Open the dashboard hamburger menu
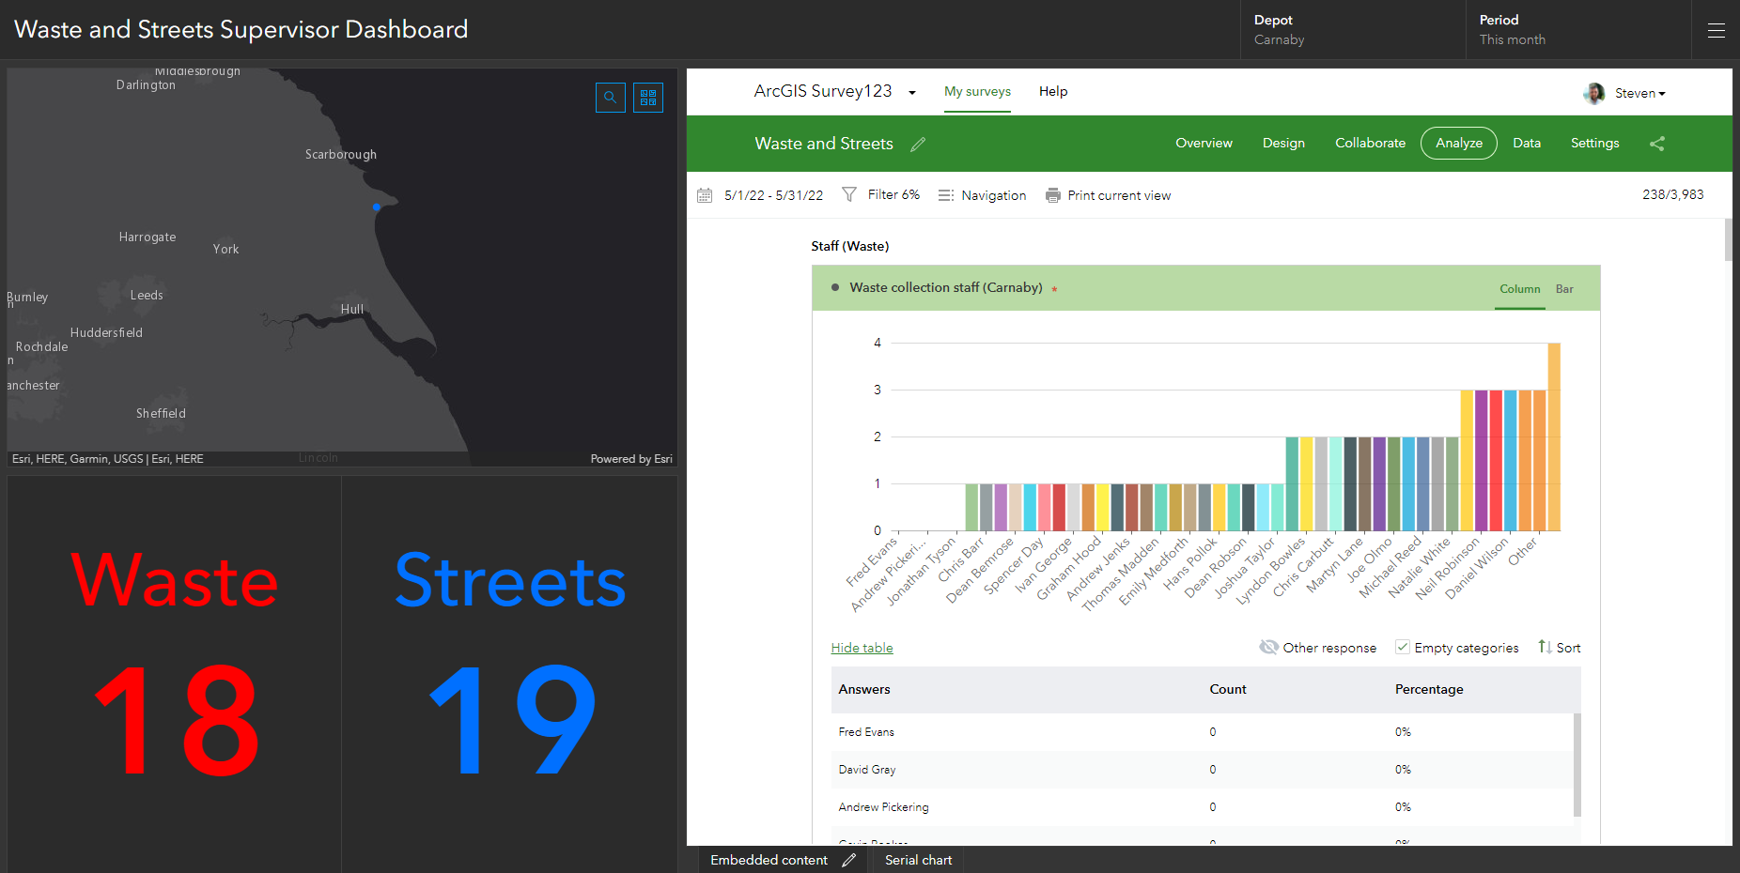This screenshot has height=873, width=1740. [x=1716, y=30]
